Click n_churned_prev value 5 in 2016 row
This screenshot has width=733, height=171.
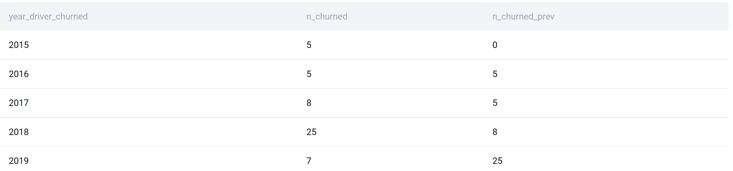pos(495,74)
